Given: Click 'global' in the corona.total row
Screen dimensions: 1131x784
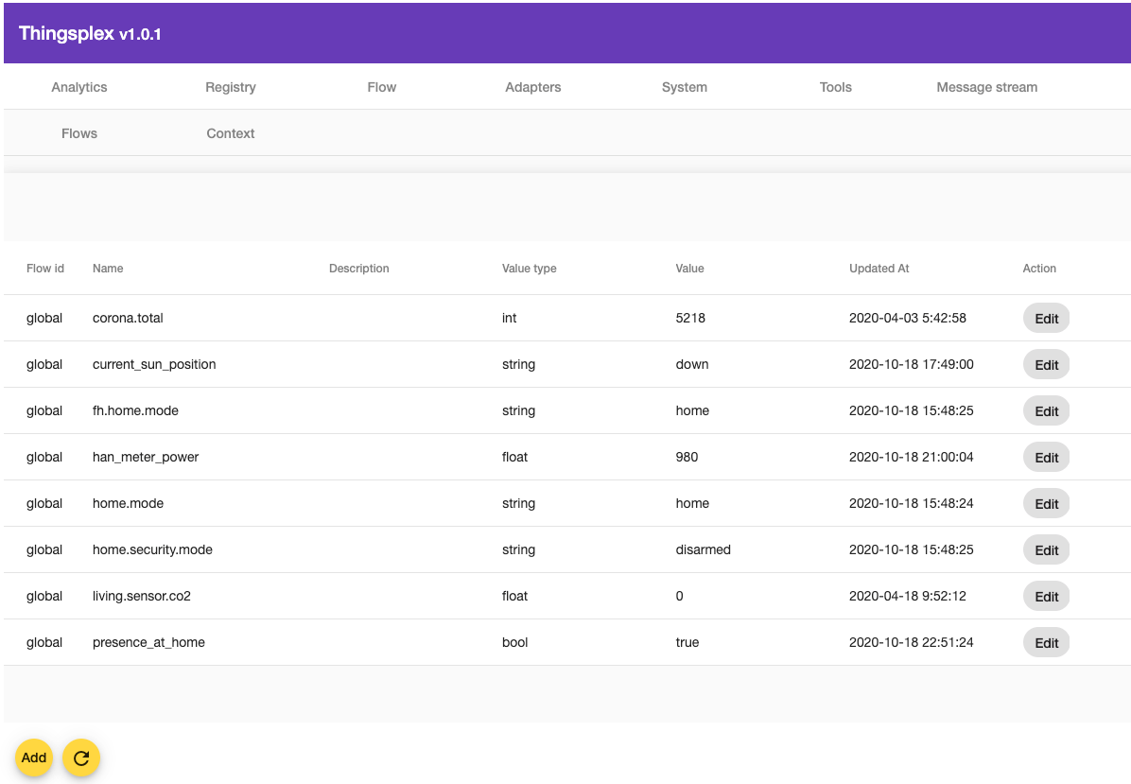Looking at the screenshot, I should pyautogui.click(x=44, y=318).
